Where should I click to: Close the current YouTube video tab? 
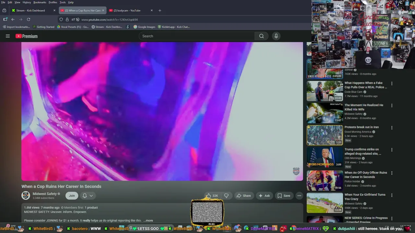103,10
